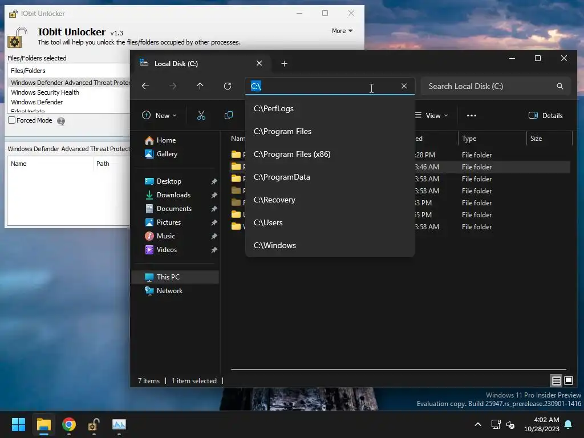Image resolution: width=584 pixels, height=438 pixels.
Task: Close the Local Disk (C:) tab
Action: click(x=259, y=63)
